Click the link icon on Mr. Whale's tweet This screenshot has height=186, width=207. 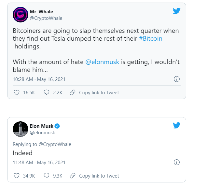73,93
